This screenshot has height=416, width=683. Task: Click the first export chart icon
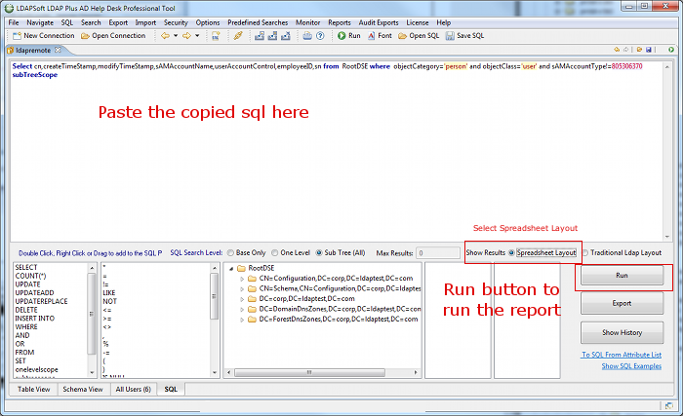pos(260,36)
